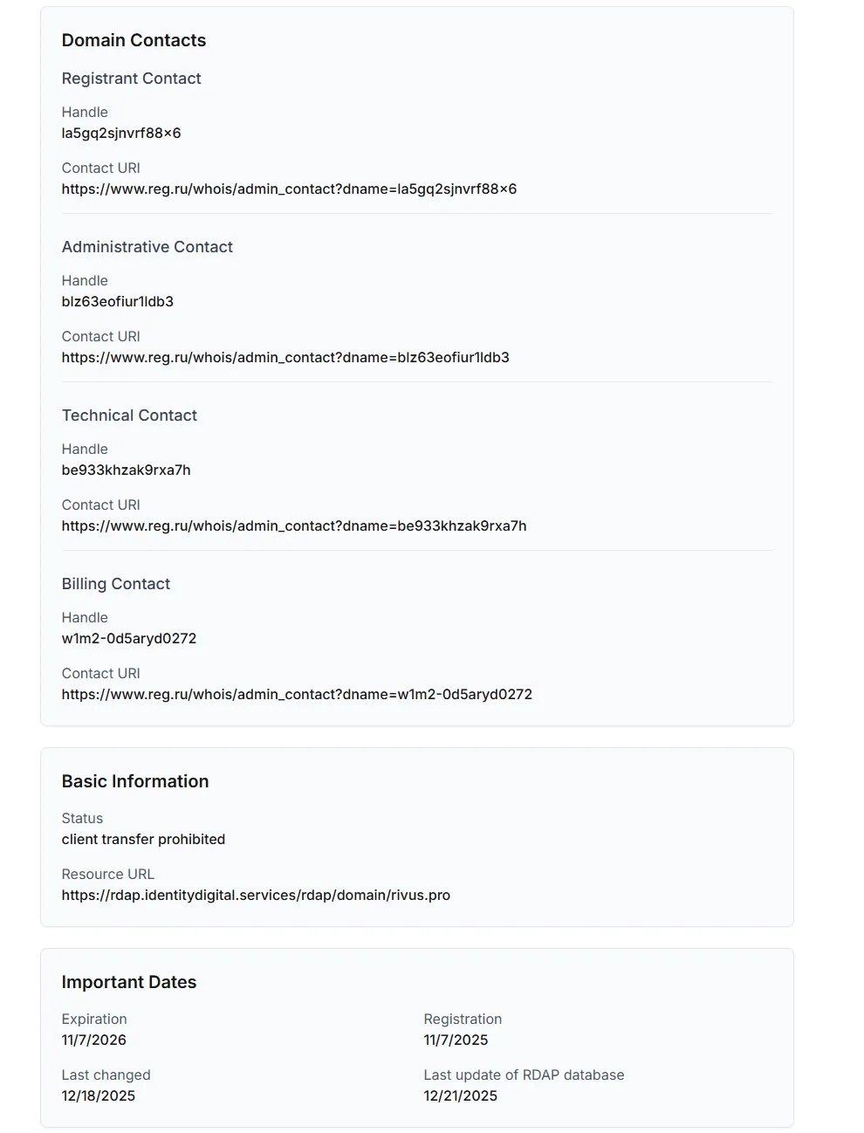Select the expiration date 11/7/2026
This screenshot has width=864, height=1133.
pyautogui.click(x=93, y=1040)
